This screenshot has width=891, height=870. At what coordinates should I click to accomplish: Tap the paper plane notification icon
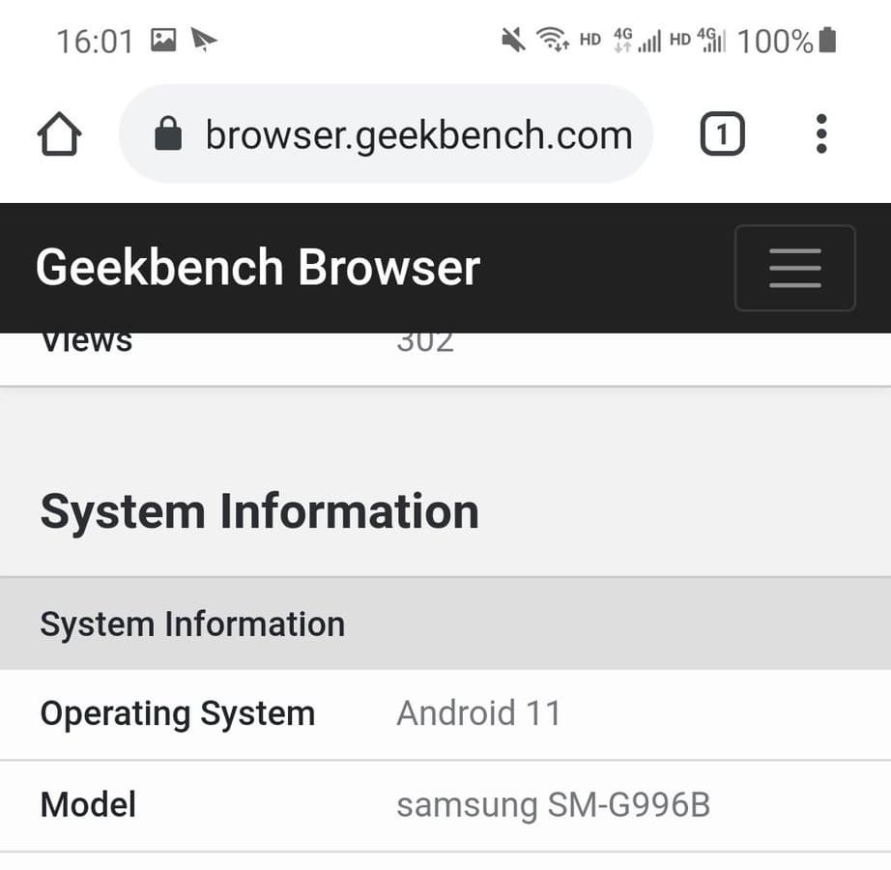(204, 41)
